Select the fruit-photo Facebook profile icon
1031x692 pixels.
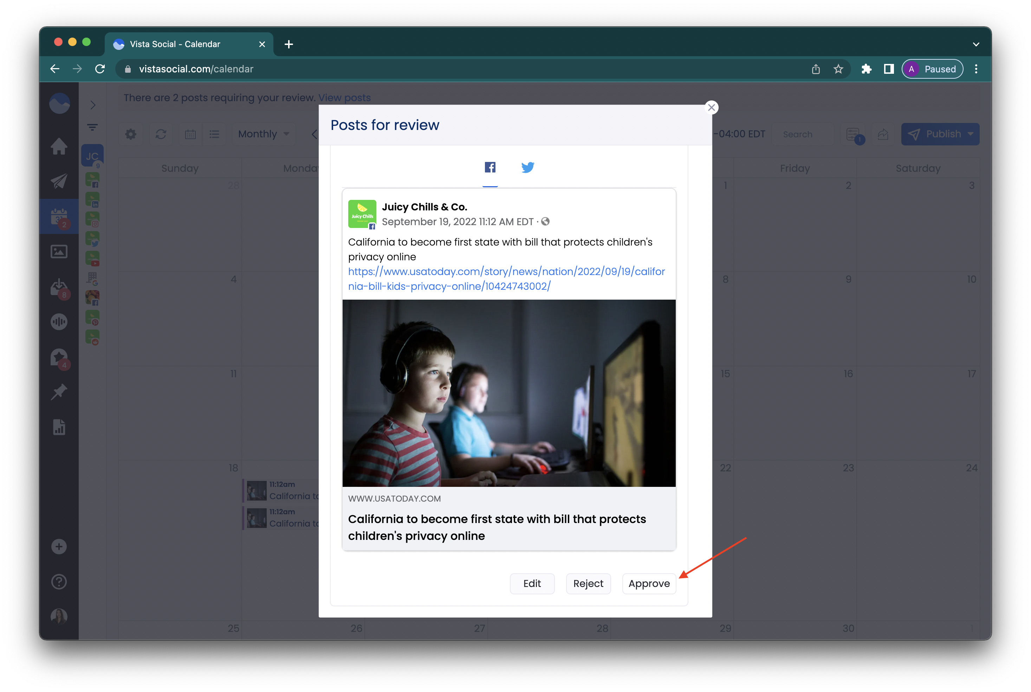92,298
